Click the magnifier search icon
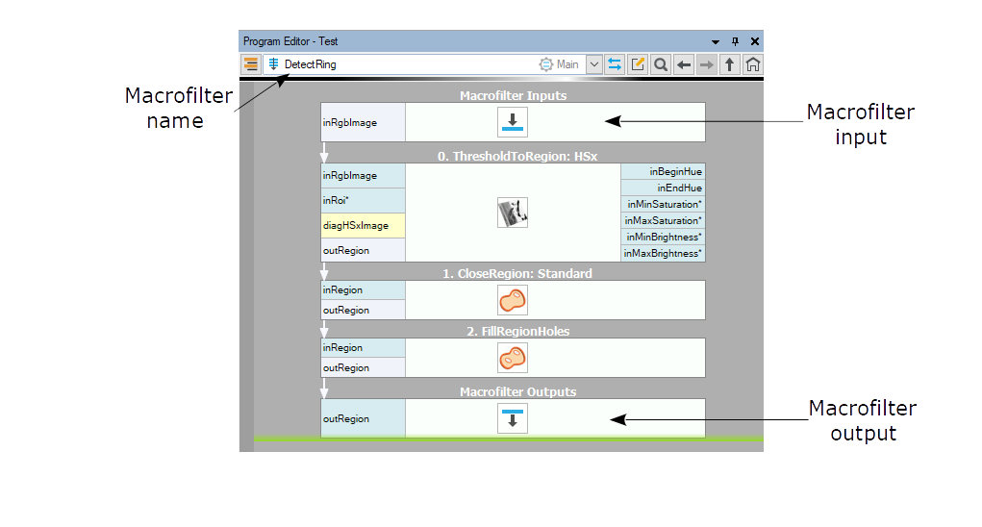The height and width of the screenshot is (527, 982). pyautogui.click(x=661, y=64)
